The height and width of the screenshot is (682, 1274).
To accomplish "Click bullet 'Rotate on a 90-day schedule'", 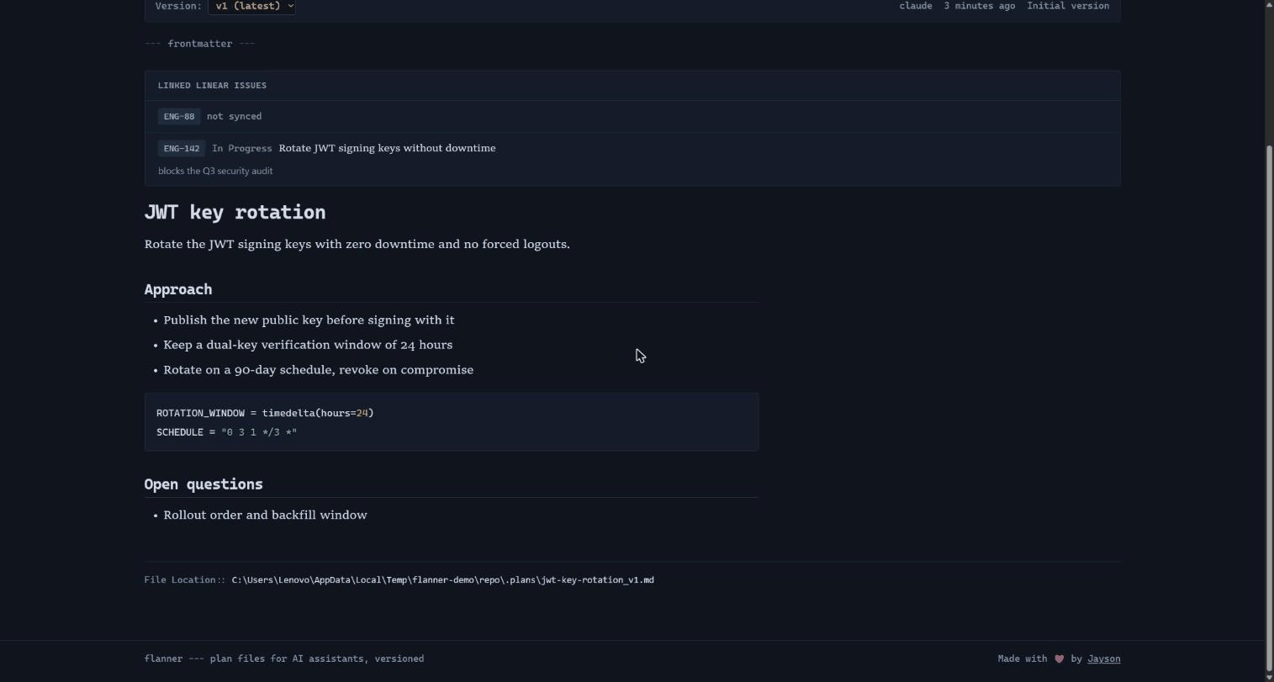I will [x=319, y=370].
